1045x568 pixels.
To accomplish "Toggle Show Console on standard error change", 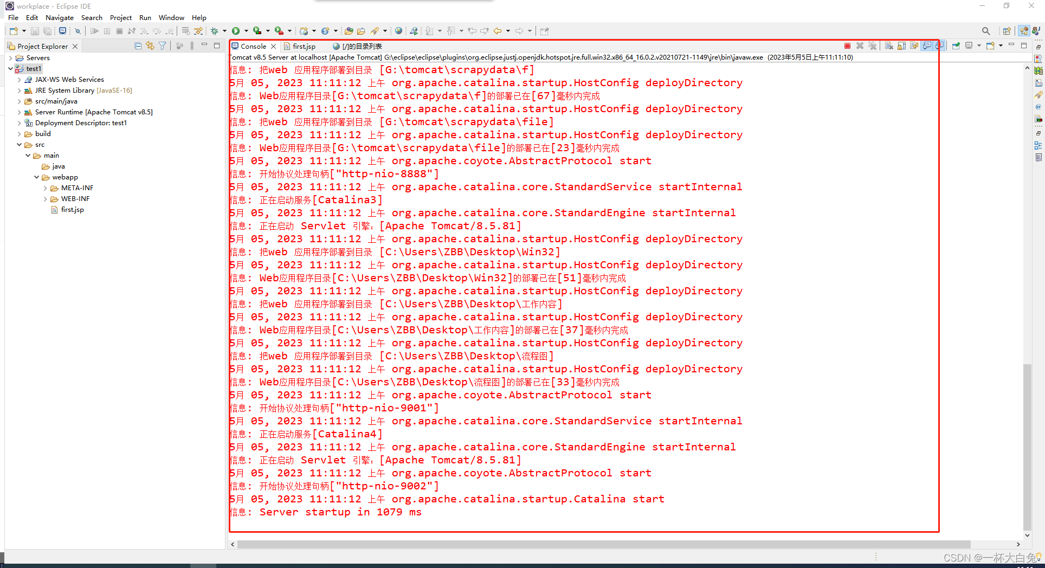I will (939, 46).
